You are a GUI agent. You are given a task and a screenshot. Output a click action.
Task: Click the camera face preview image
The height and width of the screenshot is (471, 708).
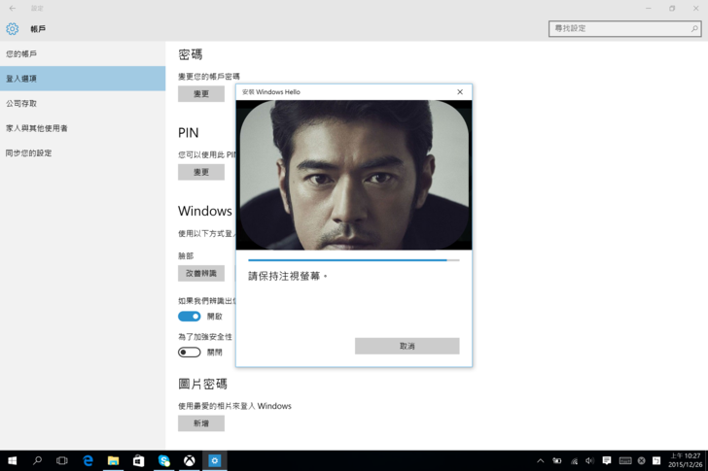click(x=354, y=175)
